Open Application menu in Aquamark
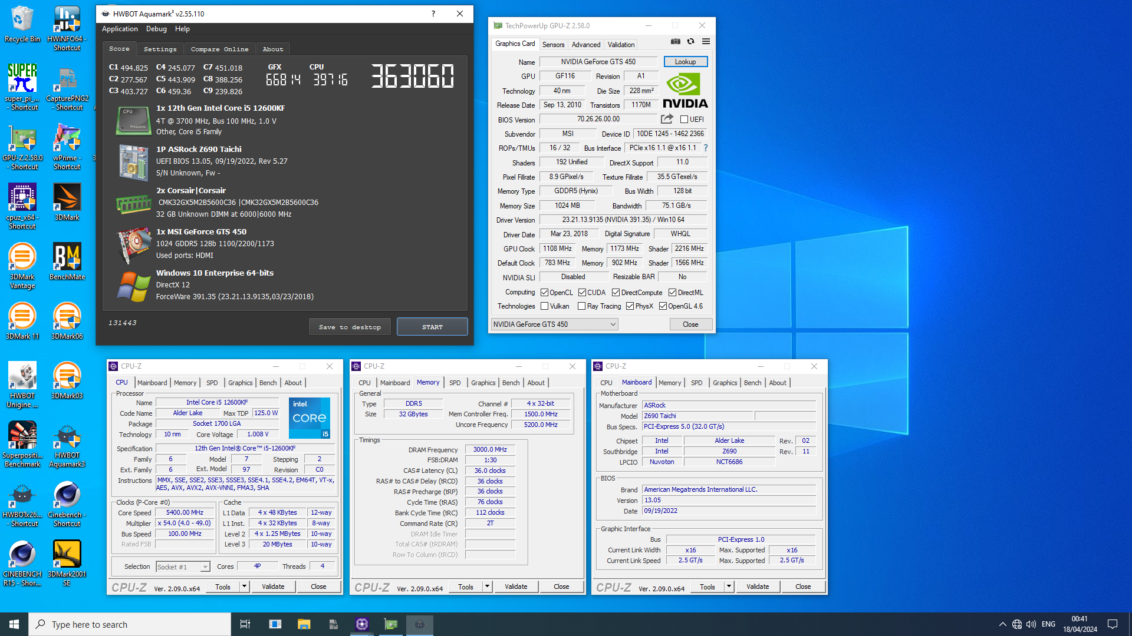 [120, 29]
